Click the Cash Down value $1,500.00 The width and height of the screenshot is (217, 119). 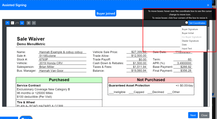[139, 63]
